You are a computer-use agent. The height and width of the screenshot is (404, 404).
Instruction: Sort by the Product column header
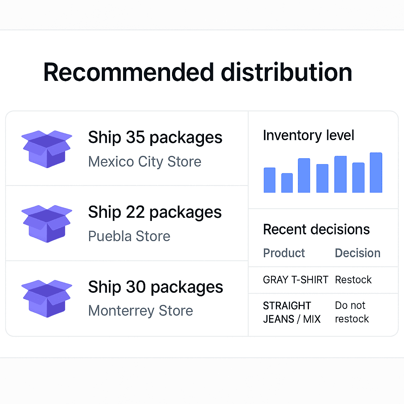point(284,253)
